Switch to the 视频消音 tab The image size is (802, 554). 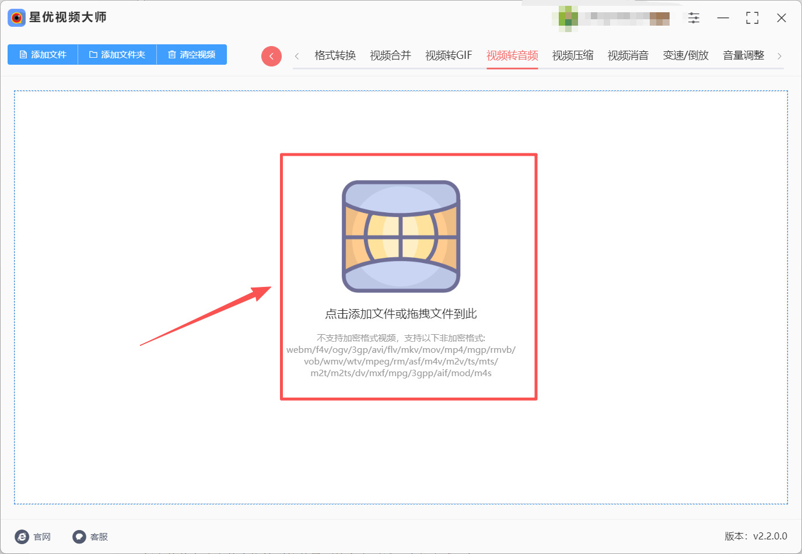point(628,55)
